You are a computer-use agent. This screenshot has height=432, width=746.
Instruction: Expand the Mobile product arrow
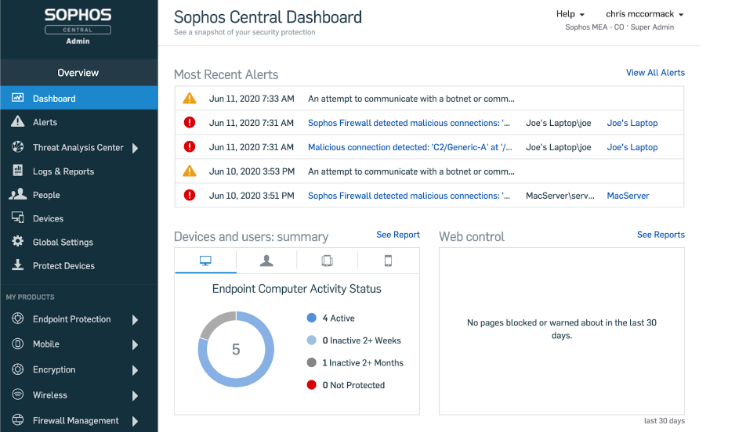pyautogui.click(x=135, y=344)
